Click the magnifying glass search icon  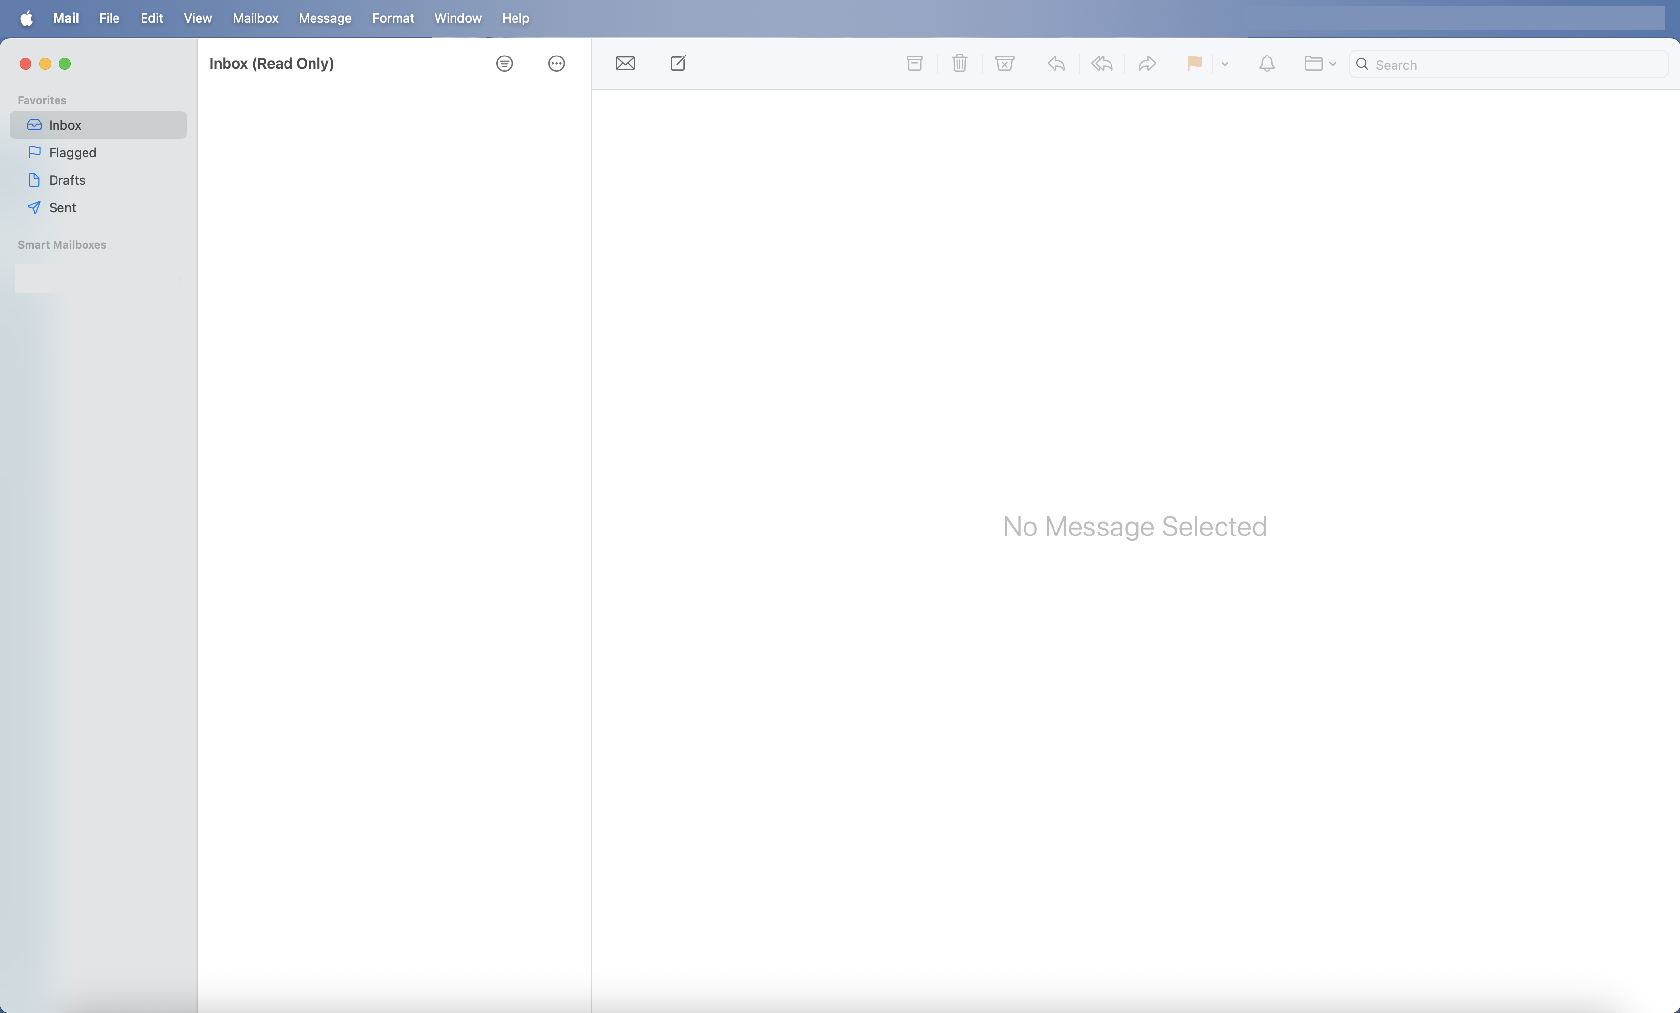(x=1362, y=64)
